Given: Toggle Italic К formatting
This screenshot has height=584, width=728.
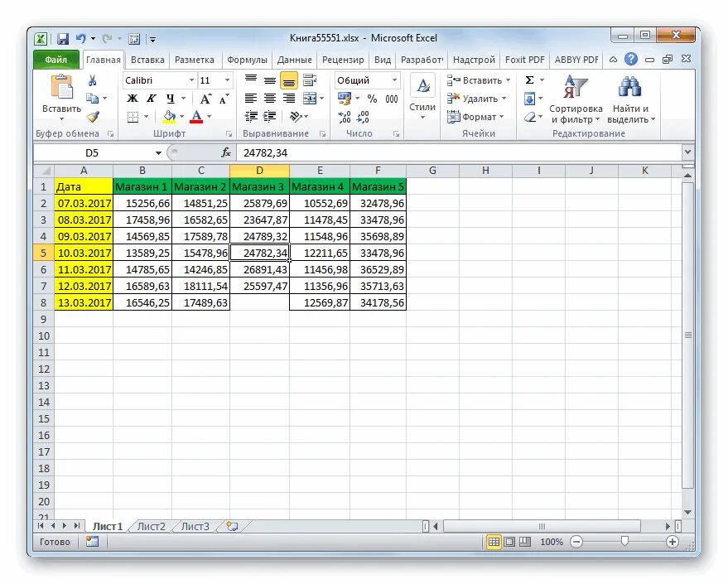Looking at the screenshot, I should point(152,99).
